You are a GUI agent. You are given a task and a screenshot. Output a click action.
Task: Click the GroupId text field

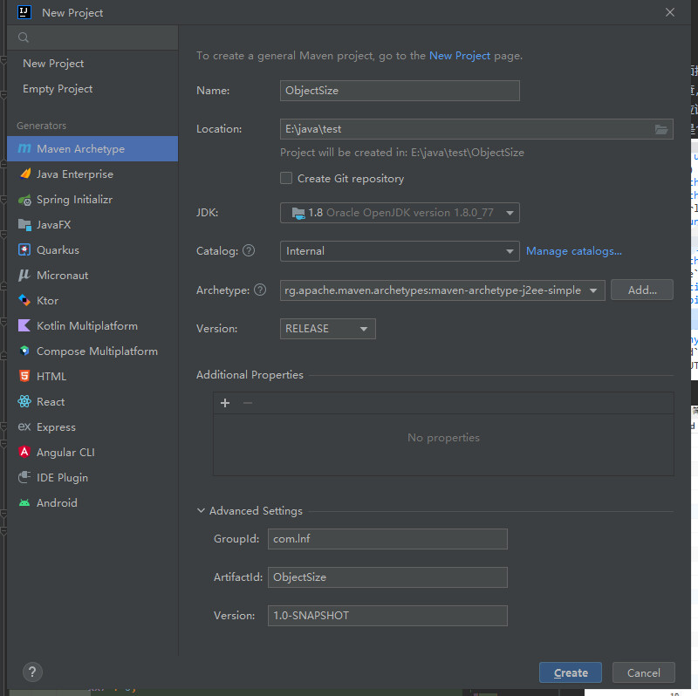[387, 539]
